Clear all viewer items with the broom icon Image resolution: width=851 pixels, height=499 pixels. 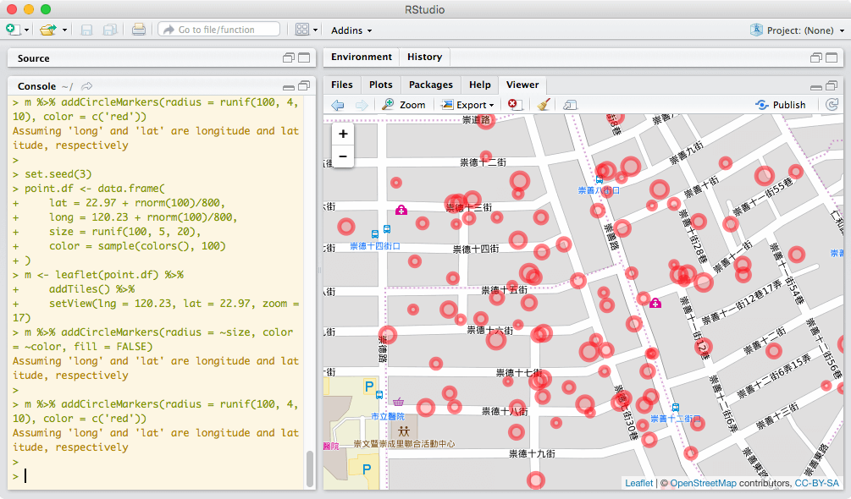point(543,105)
